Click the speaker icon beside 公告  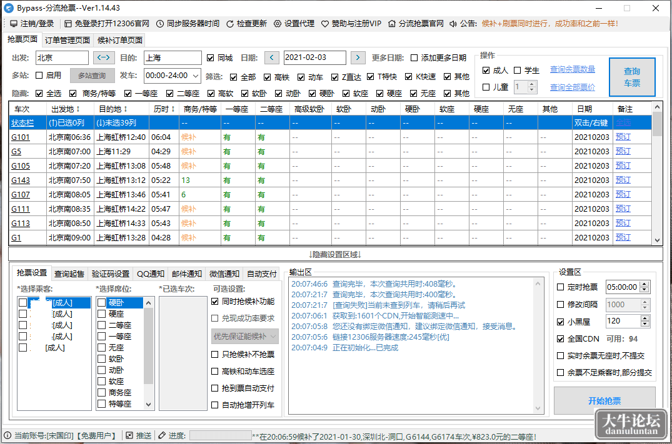tap(453, 24)
